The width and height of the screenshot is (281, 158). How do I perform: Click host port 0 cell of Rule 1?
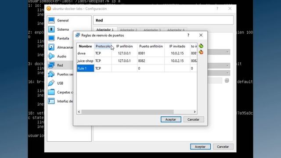point(151,68)
